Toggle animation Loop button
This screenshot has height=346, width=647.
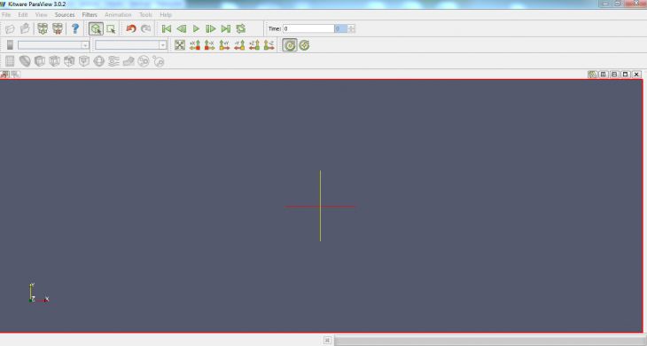pos(240,28)
